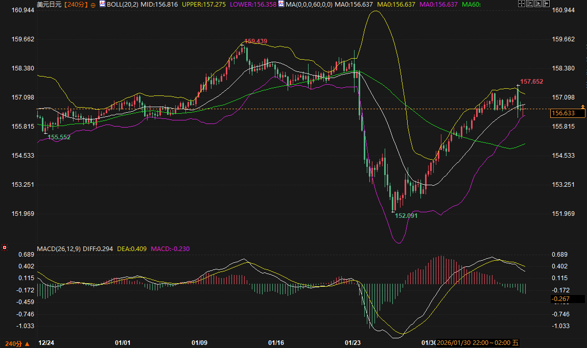
Task: Click the second chart tool icon at top-right
Action: coord(530,4)
